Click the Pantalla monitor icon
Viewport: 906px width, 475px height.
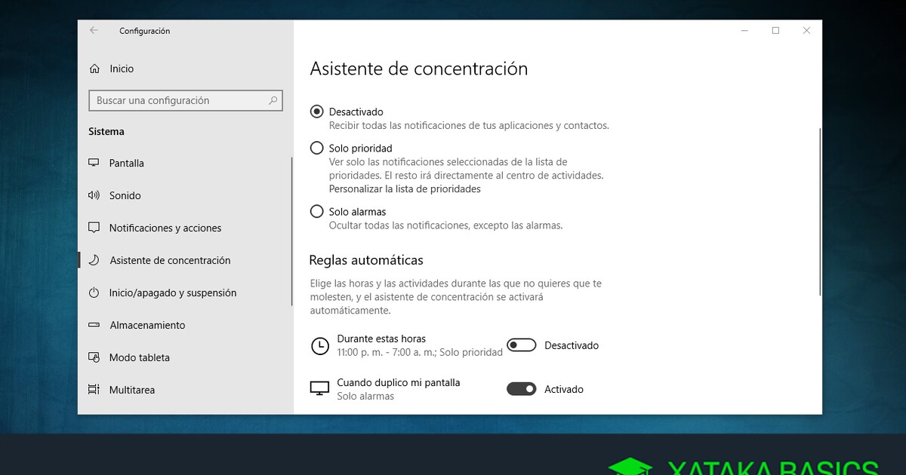94,163
